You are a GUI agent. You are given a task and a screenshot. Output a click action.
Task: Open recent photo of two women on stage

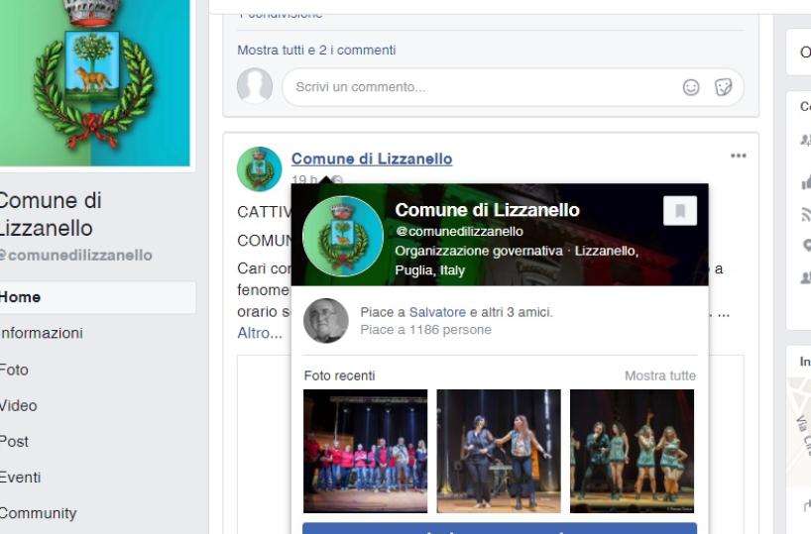pyautogui.click(x=499, y=451)
